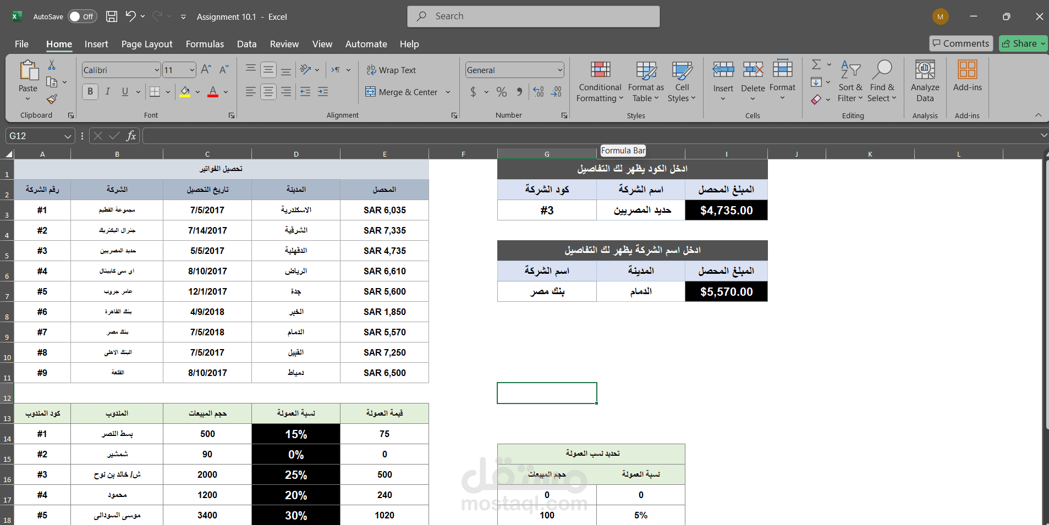Click Delete cells button

(x=753, y=81)
